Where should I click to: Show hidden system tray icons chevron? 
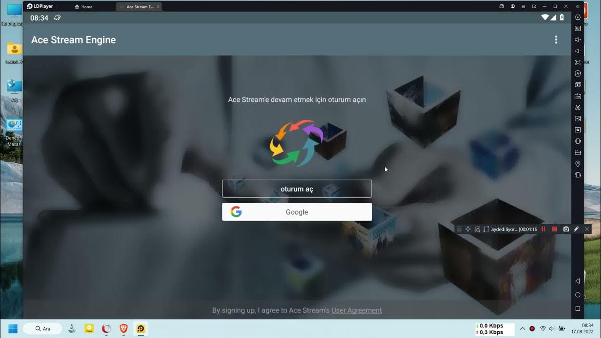[x=523, y=329]
